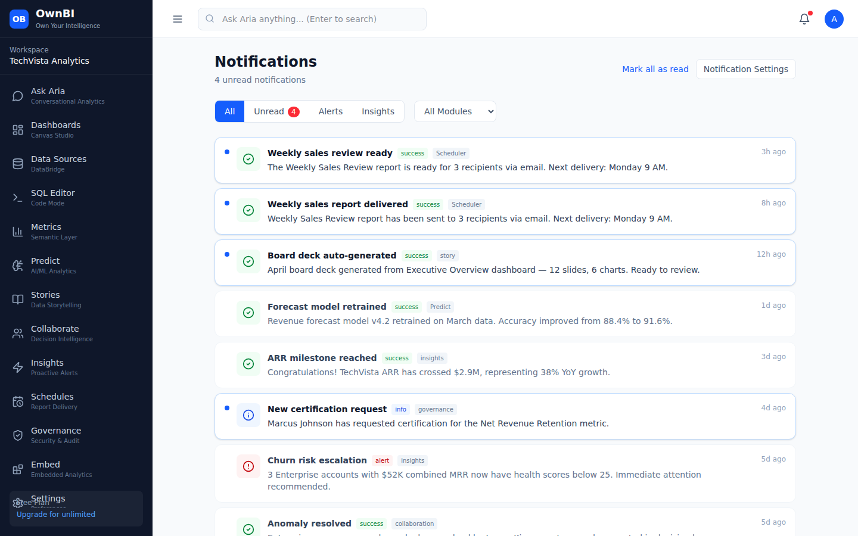858x536 pixels.
Task: Open the Collaborate people icon
Action: click(18, 334)
